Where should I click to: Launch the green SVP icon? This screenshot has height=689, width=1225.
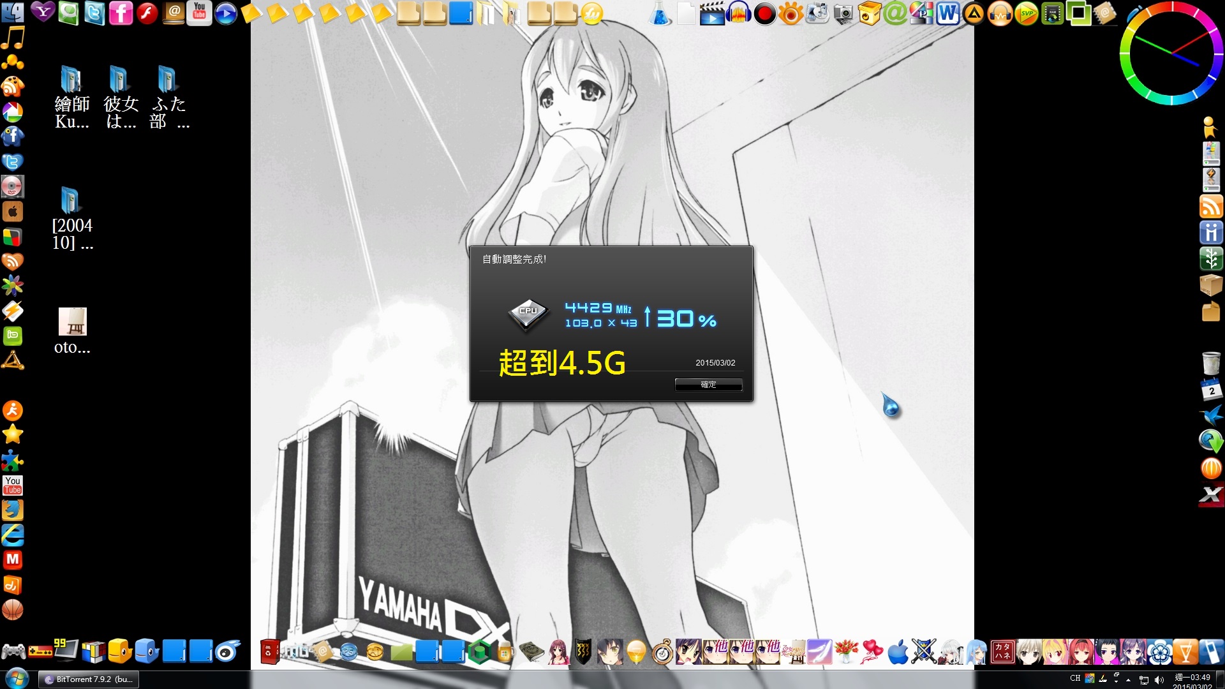click(x=1026, y=13)
